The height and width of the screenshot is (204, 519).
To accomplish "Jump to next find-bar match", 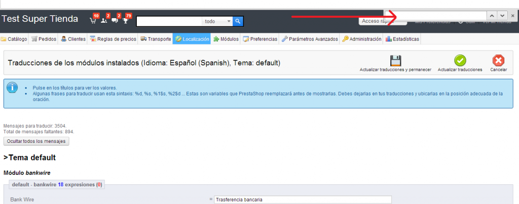I will click(502, 16).
